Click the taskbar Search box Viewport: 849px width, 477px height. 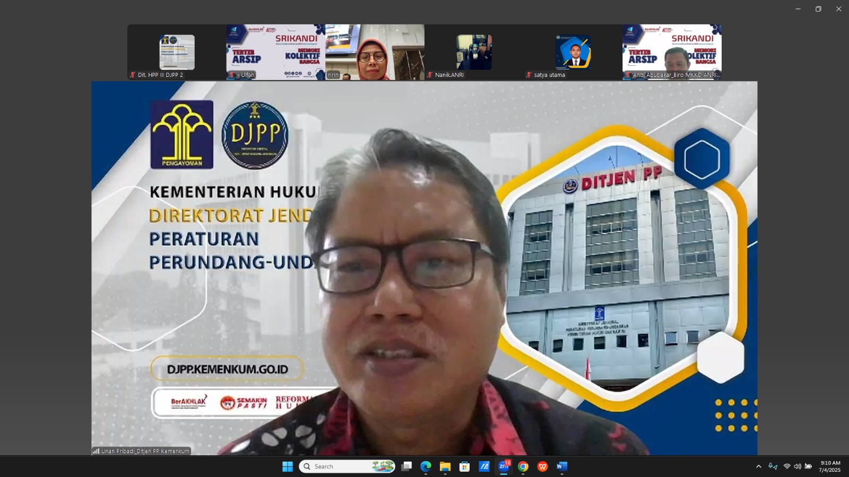point(347,466)
